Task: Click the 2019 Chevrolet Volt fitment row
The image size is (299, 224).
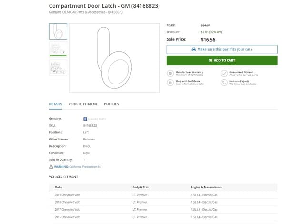Action: [163, 195]
